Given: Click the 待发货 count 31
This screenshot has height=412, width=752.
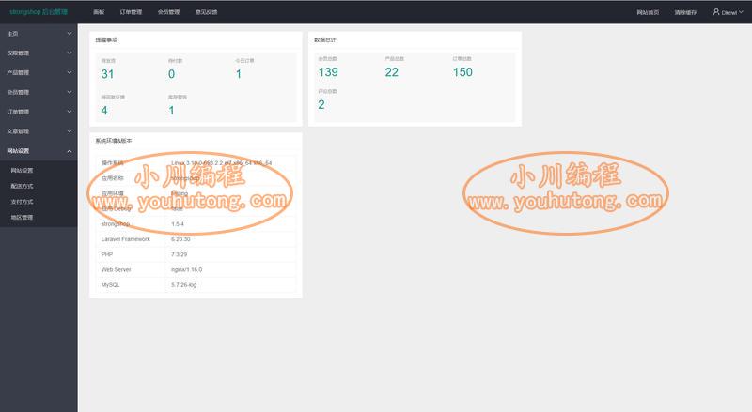Looking at the screenshot, I should click(107, 74).
